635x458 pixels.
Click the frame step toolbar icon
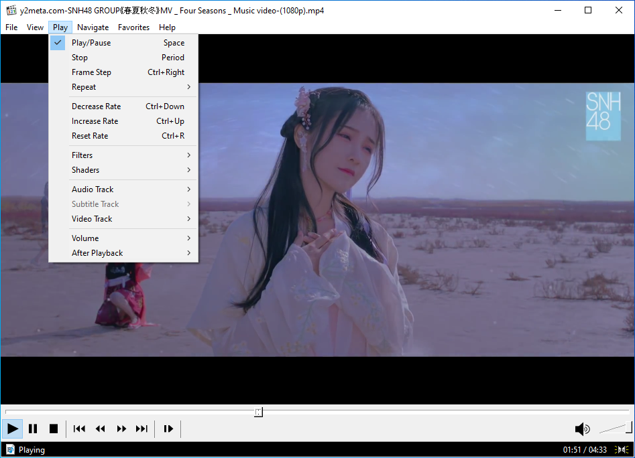pos(168,429)
